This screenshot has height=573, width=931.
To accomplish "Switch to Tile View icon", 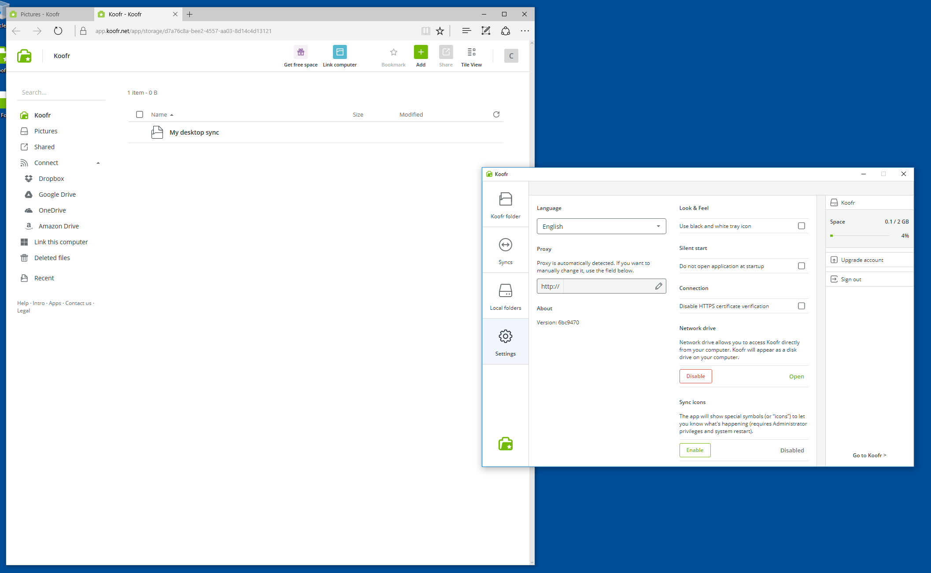I will 471,52.
